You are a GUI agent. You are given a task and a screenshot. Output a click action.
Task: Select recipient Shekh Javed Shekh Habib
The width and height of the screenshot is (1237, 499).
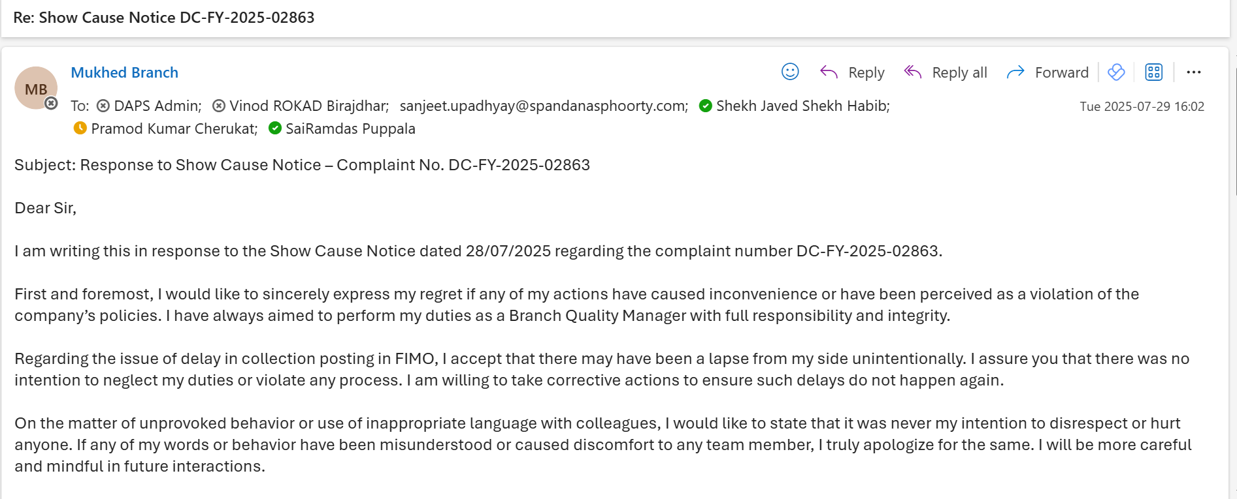tap(802, 106)
